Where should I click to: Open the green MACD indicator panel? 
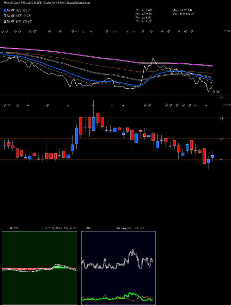pos(39,268)
